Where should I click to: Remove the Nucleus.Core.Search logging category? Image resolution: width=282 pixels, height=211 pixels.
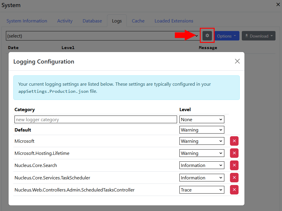[x=234, y=165]
